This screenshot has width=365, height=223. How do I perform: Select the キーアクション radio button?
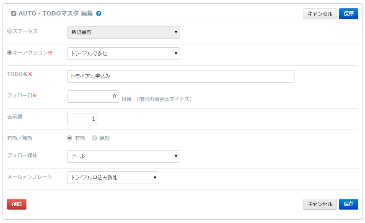[10, 52]
